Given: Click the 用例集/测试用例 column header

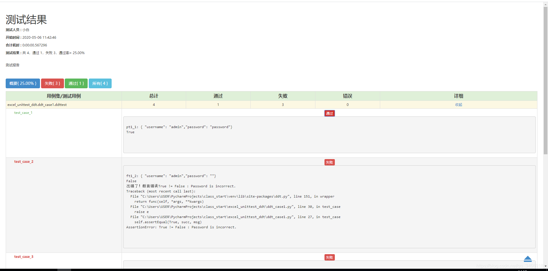Looking at the screenshot, I should [x=64, y=96].
